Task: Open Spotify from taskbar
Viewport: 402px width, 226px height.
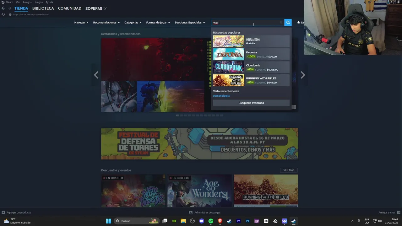Action: (211, 221)
